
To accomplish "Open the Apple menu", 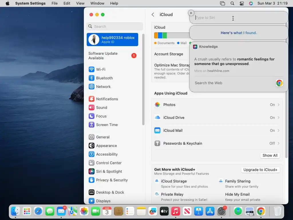I will [7, 3].
